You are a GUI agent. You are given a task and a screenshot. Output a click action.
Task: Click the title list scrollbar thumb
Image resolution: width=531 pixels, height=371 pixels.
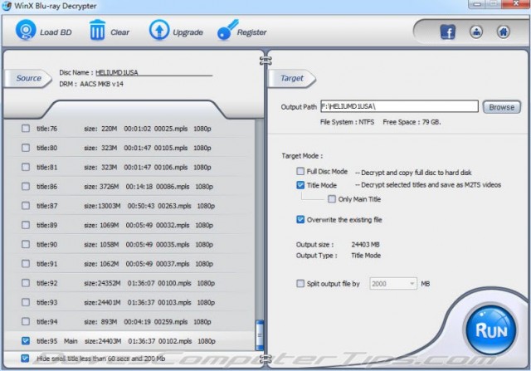pos(260,334)
